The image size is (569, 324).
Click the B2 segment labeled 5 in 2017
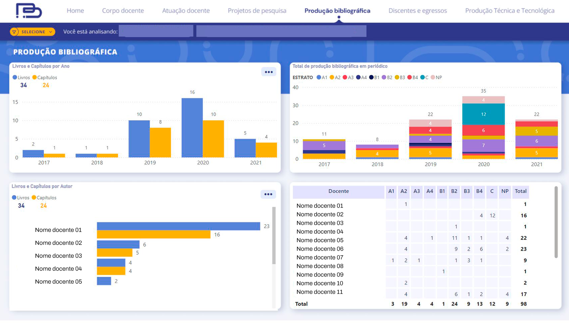coord(324,145)
